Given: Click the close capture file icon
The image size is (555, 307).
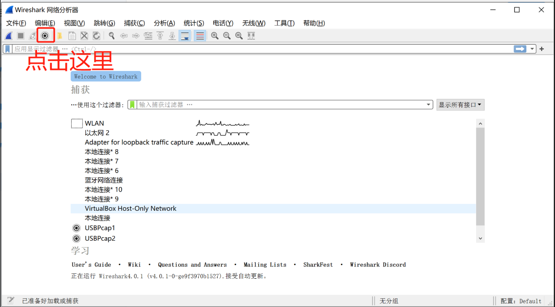Looking at the screenshot, I should [x=84, y=35].
